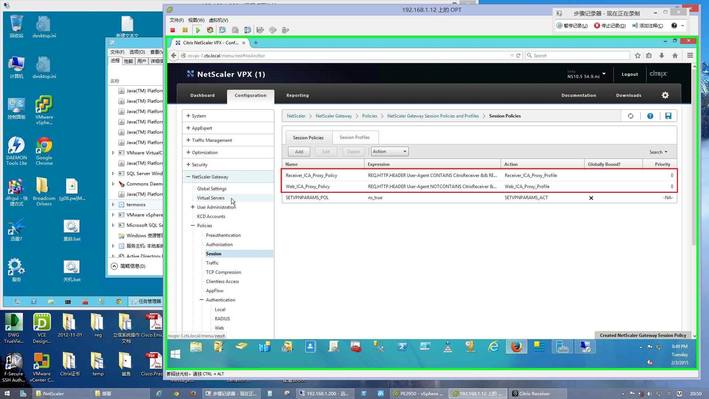Screen dimensions: 709x399
Task: Open the Search dropdown in policies table
Action: click(x=658, y=152)
